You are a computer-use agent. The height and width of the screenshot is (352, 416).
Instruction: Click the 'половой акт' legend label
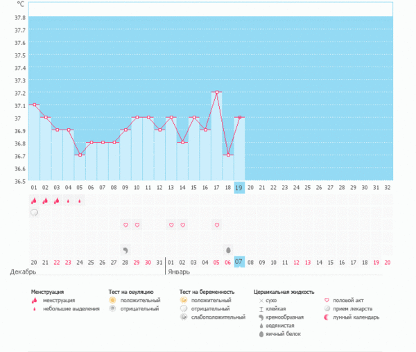[347, 300]
